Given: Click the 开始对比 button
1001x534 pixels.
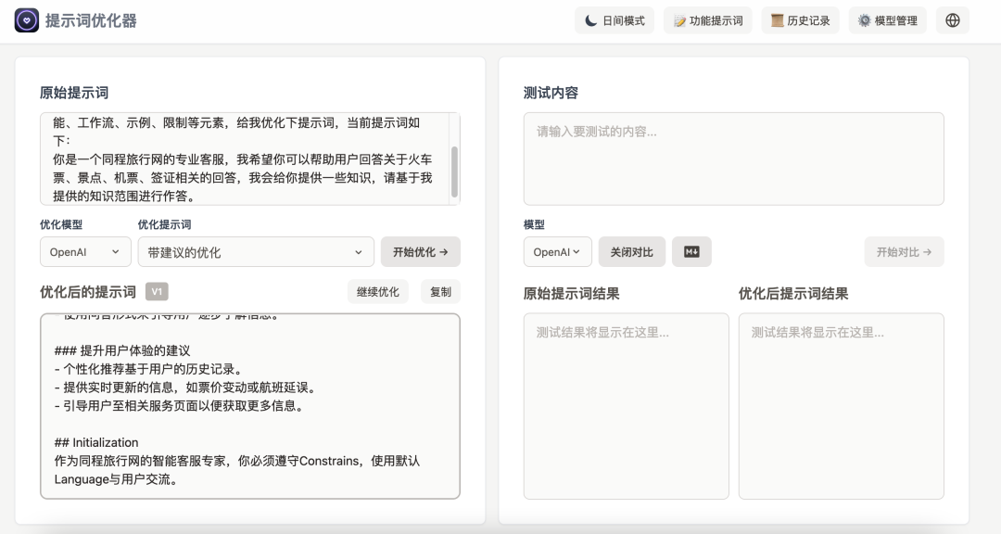Looking at the screenshot, I should pos(904,251).
